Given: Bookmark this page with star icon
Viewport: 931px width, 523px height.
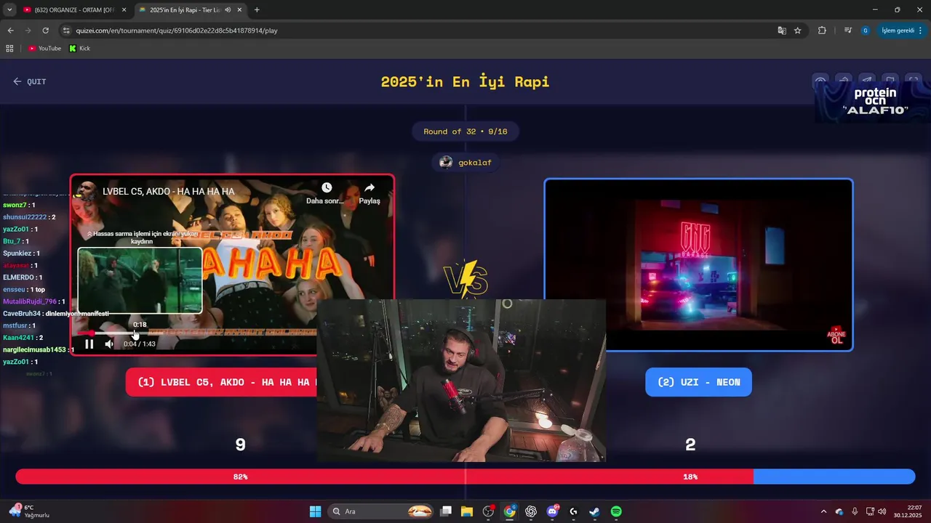Looking at the screenshot, I should tap(798, 31).
